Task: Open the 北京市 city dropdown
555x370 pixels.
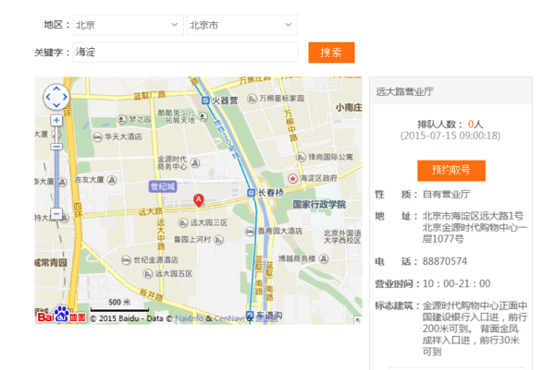Action: [241, 25]
